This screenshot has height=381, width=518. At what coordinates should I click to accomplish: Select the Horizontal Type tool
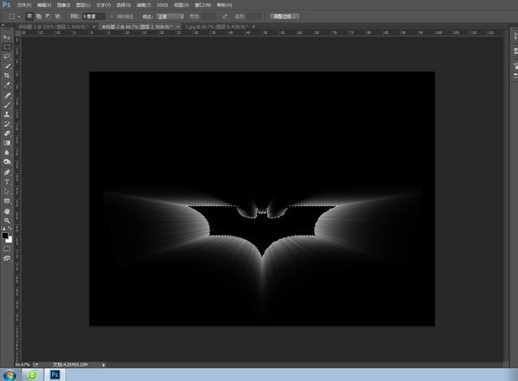(x=6, y=182)
